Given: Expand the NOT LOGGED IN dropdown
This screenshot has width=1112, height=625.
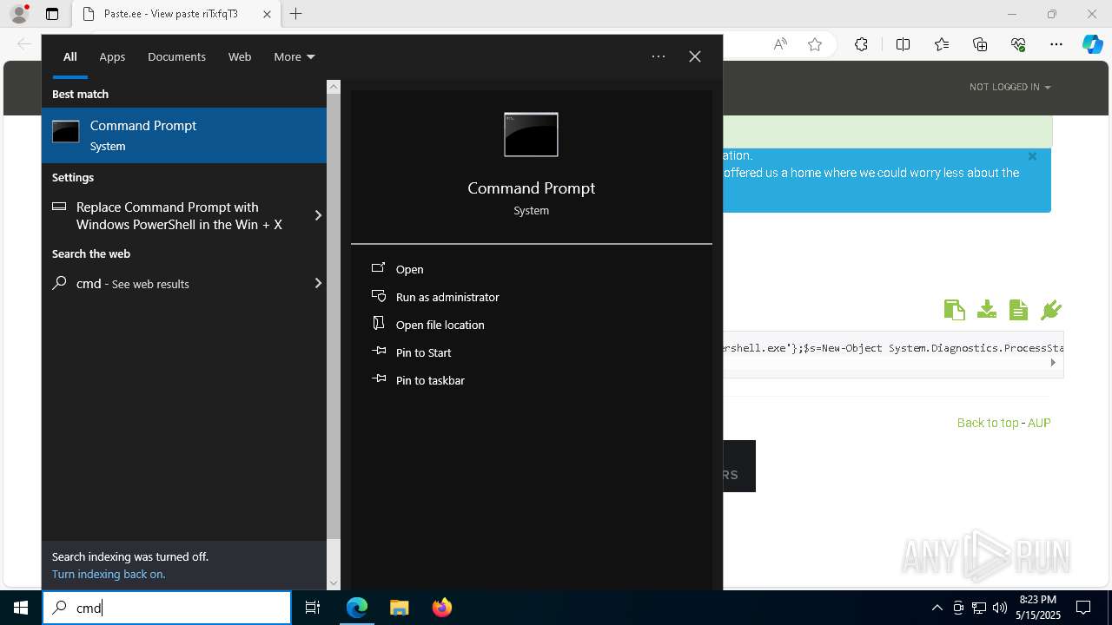Looking at the screenshot, I should click(1010, 87).
